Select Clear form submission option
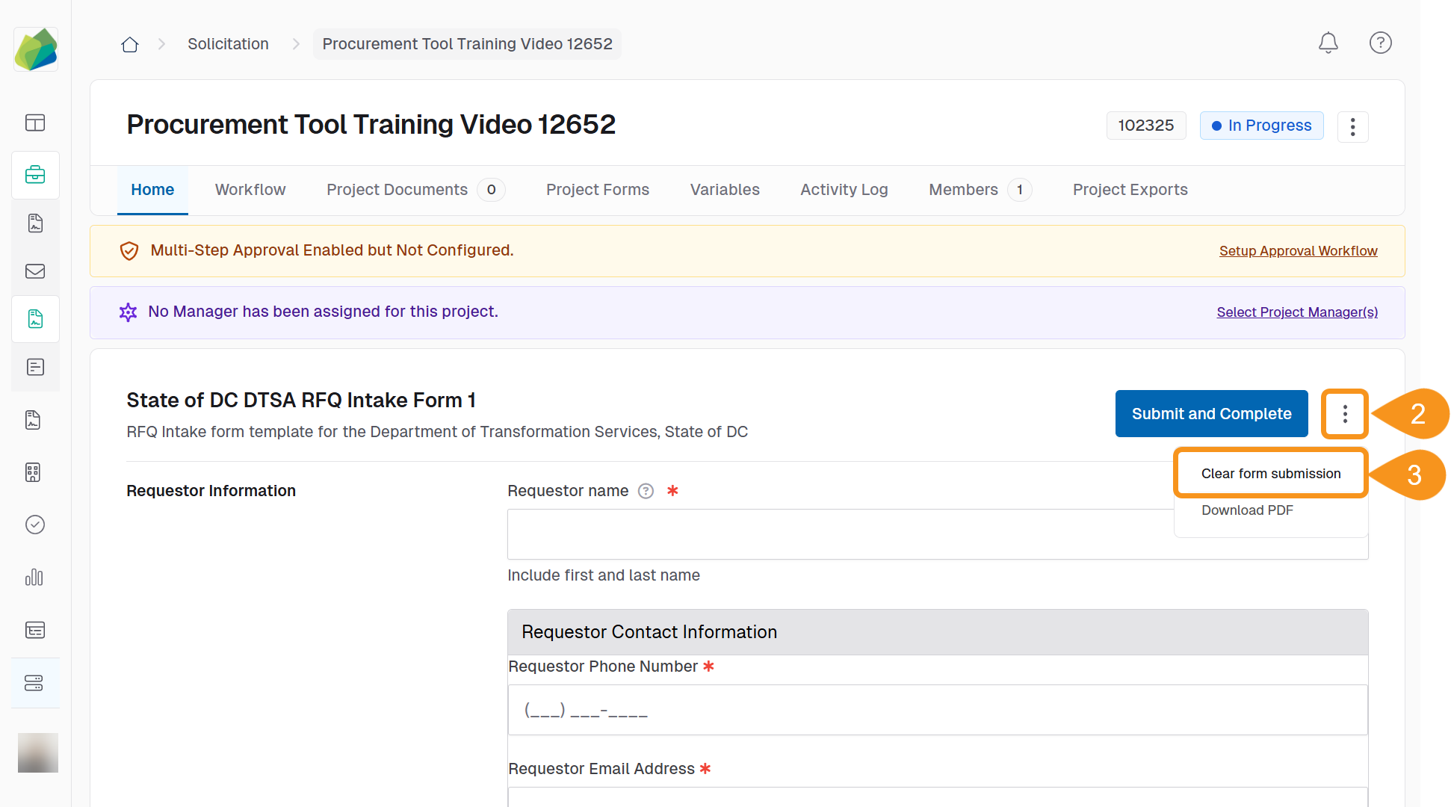This screenshot has height=807, width=1451. pyautogui.click(x=1270, y=474)
